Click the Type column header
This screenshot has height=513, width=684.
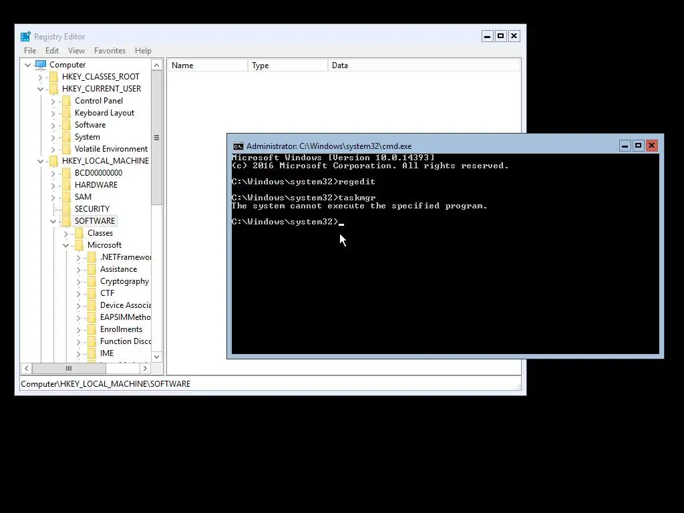287,65
